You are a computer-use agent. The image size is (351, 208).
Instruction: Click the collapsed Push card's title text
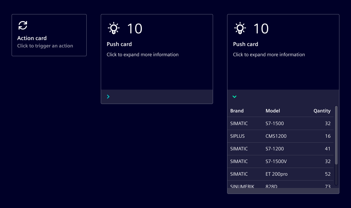tap(119, 44)
